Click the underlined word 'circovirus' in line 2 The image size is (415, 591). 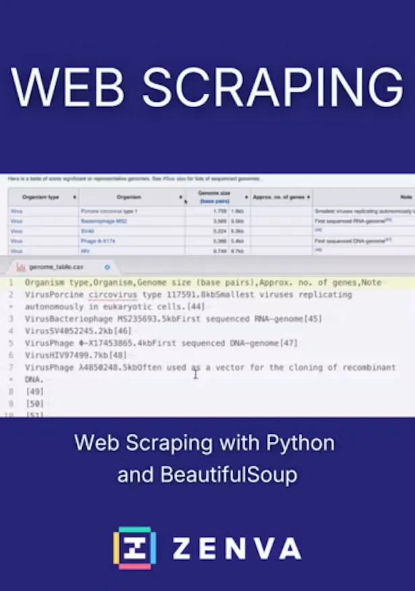point(113,294)
